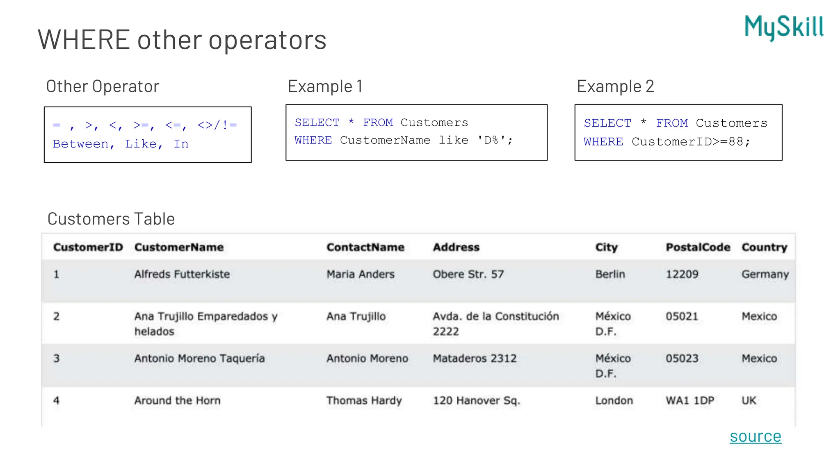
Task: Click the City column header
Action: (x=607, y=247)
